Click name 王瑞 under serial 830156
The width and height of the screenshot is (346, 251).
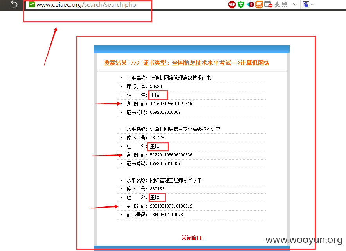pyautogui.click(x=155, y=198)
